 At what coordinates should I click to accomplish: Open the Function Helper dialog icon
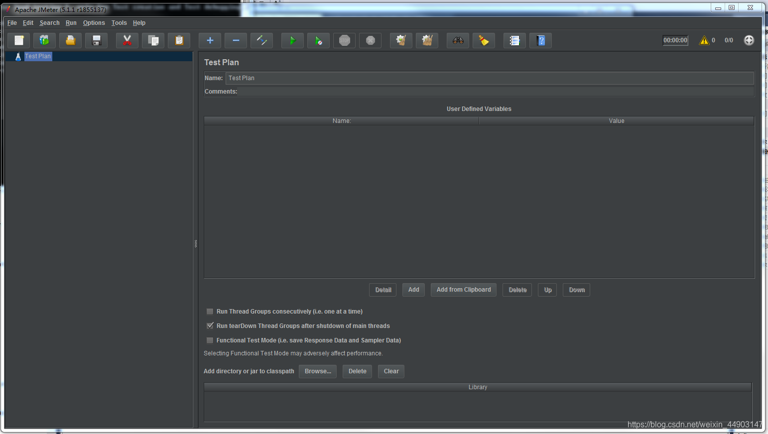coord(515,40)
